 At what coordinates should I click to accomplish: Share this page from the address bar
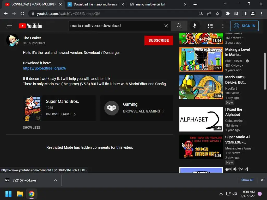click(x=209, y=14)
